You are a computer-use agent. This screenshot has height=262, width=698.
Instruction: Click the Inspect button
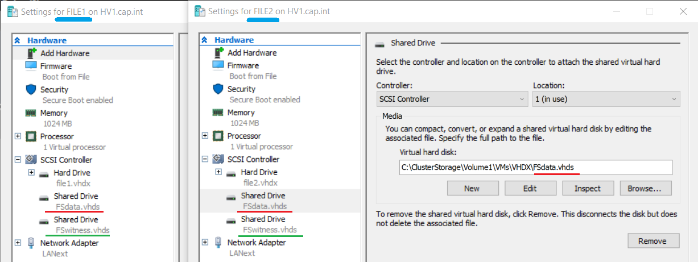point(588,188)
